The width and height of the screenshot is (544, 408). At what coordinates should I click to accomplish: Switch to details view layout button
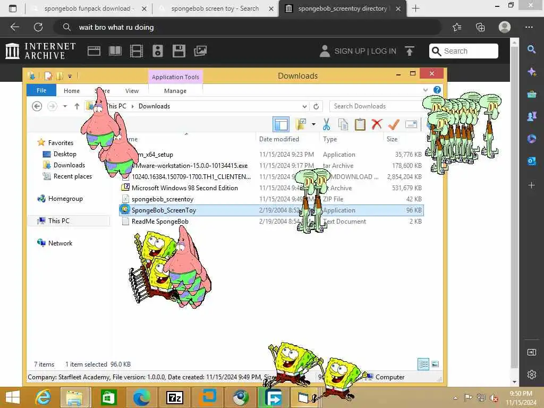click(423, 364)
